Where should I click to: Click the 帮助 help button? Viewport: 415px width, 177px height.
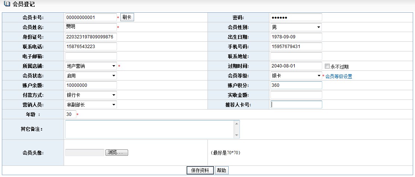click(221, 170)
